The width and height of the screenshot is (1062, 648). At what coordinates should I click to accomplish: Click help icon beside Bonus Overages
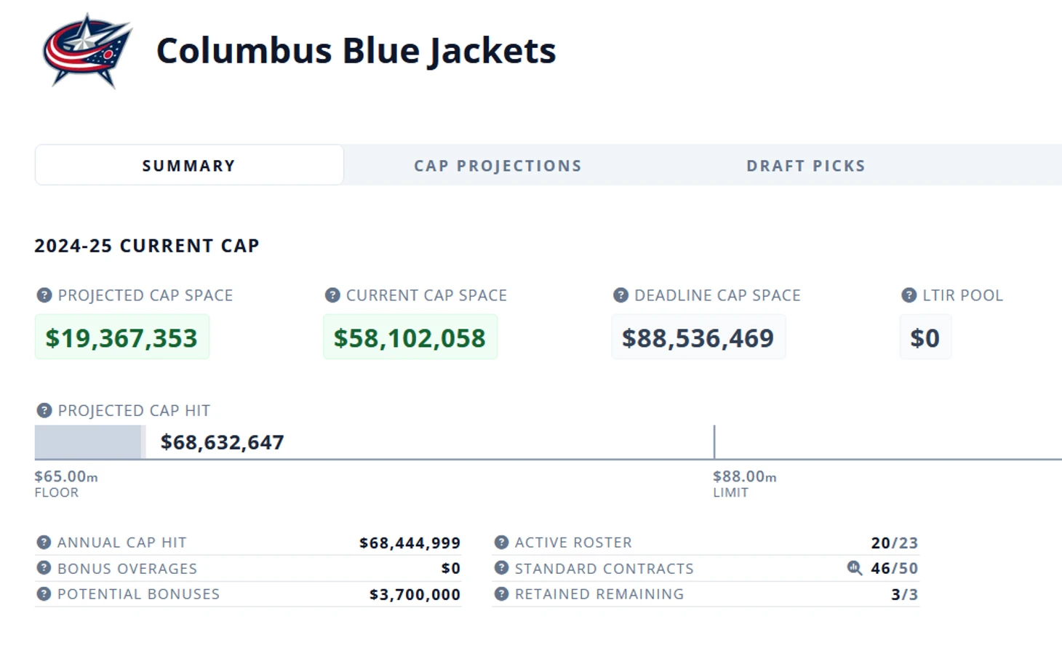pos(44,568)
